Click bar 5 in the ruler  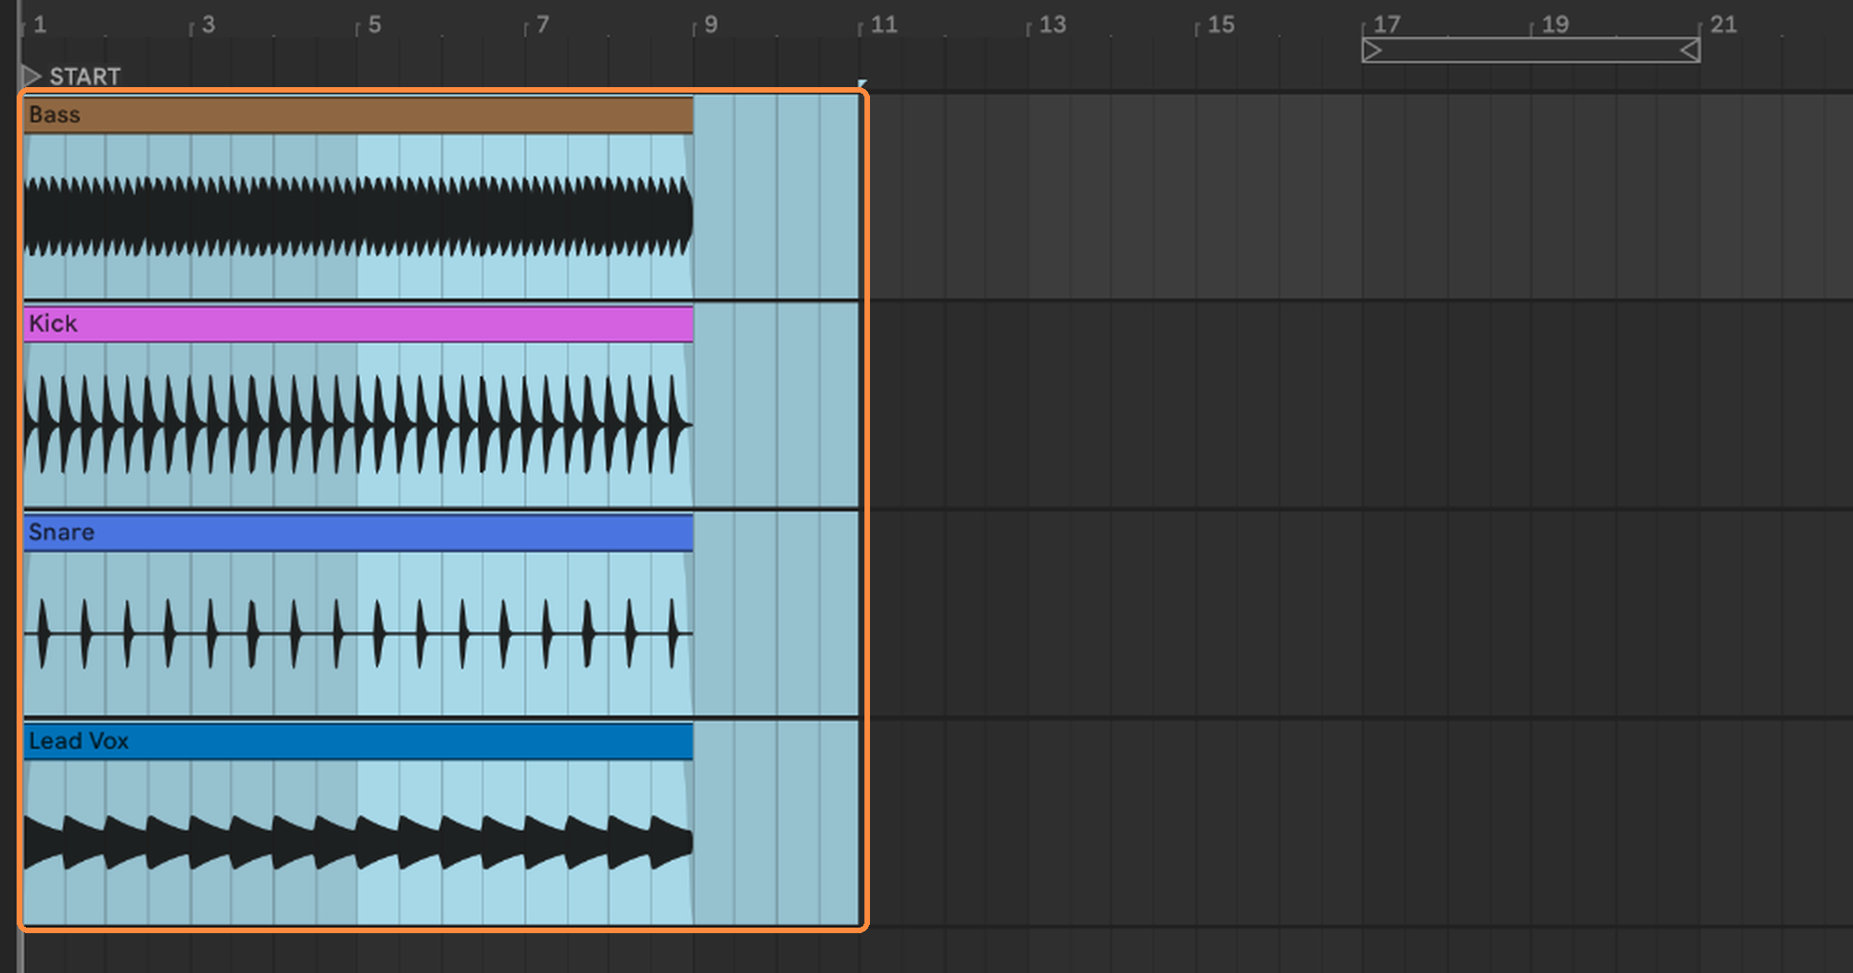[x=374, y=25]
